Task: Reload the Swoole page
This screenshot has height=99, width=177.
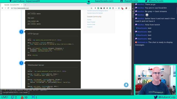Action: [x=8, y=8]
